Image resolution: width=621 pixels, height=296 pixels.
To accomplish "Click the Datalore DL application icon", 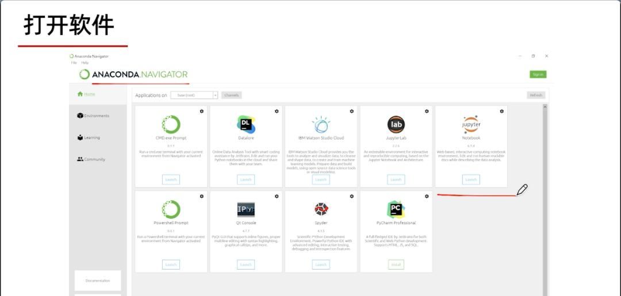I will [246, 124].
